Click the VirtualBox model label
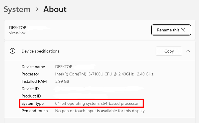Viewport: 199px width, 123px height. click(17, 33)
